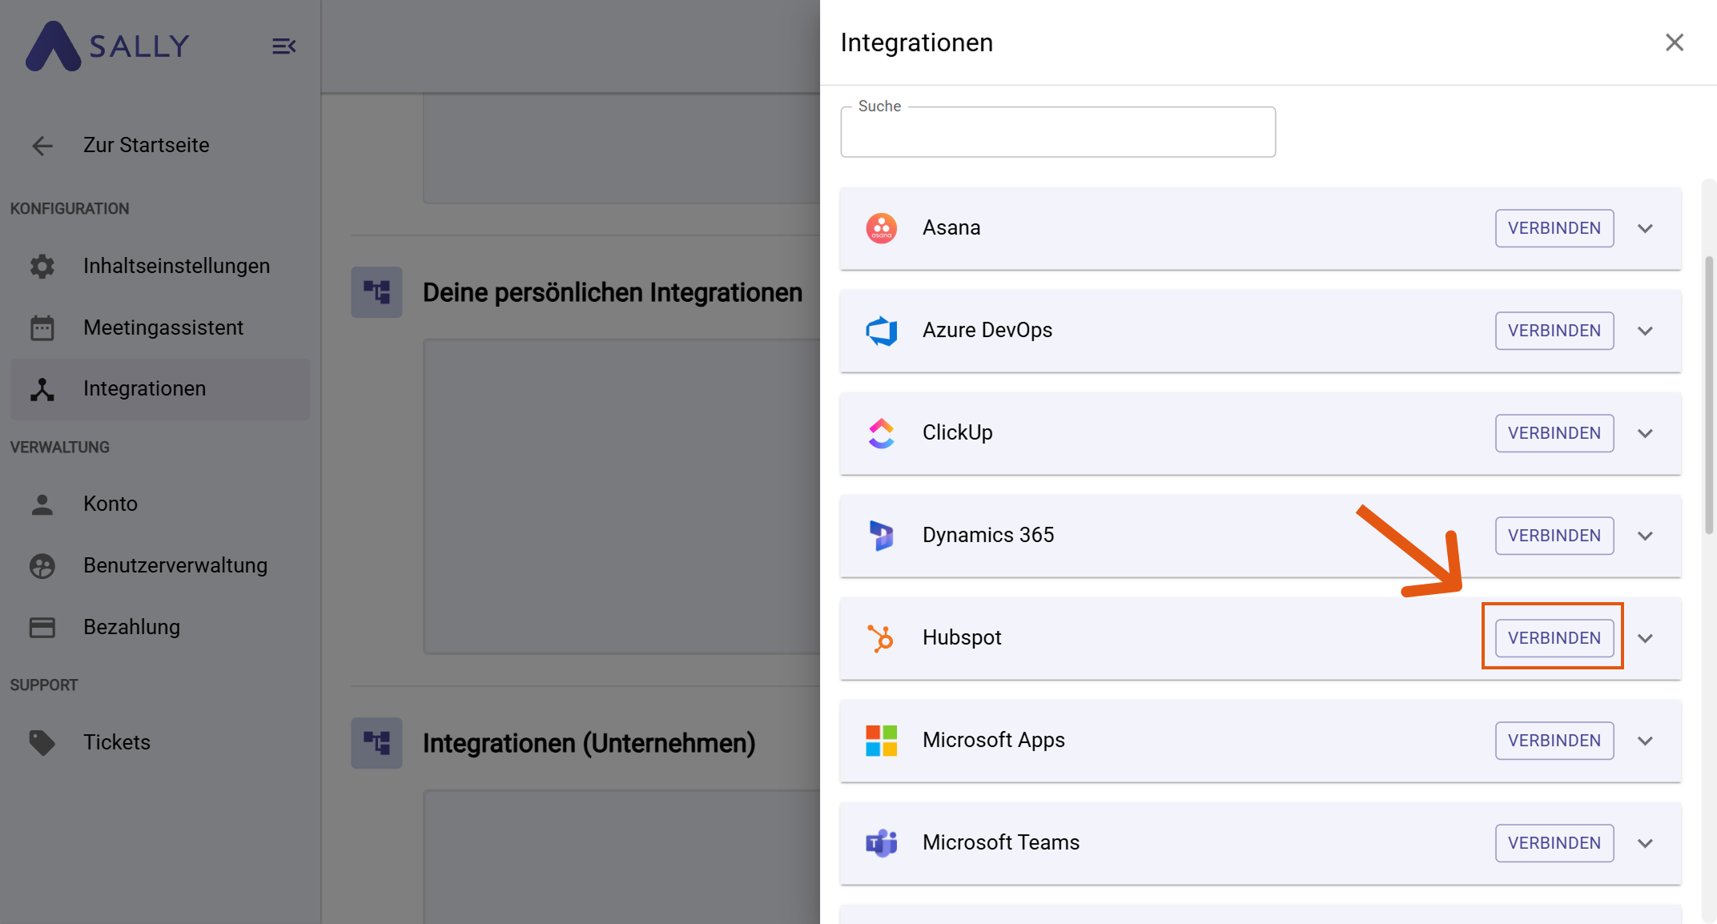Screen dimensions: 1717x924
Task: Click Verbinden for Hubspot
Action: coord(1554,638)
